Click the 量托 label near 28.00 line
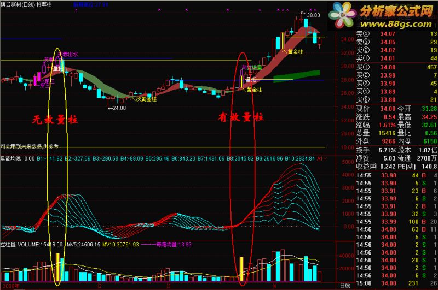This screenshot has height=290, width=438. [x=251, y=79]
